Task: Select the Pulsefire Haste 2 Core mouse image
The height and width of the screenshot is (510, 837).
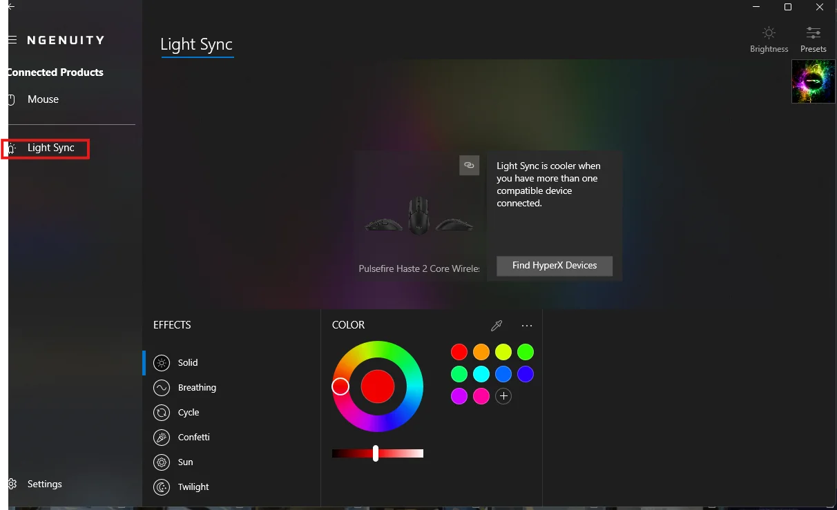Action: point(419,217)
